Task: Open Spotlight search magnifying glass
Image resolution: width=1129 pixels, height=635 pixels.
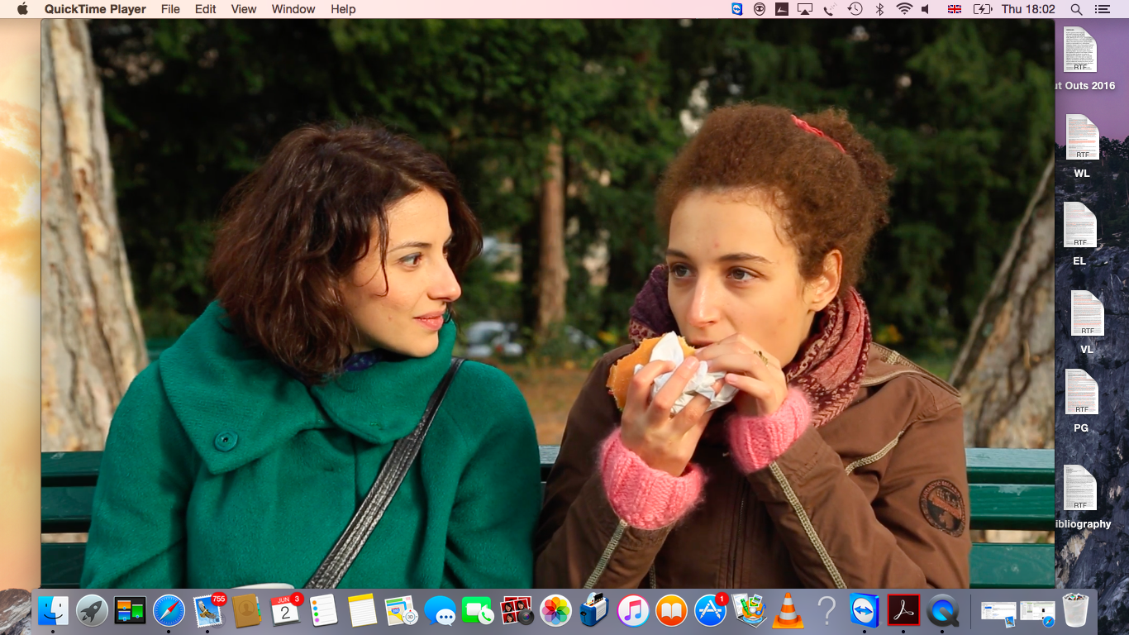Action: tap(1076, 9)
